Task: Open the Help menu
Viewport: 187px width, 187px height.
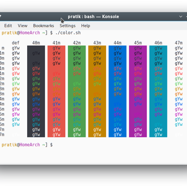Action: [x=86, y=26]
